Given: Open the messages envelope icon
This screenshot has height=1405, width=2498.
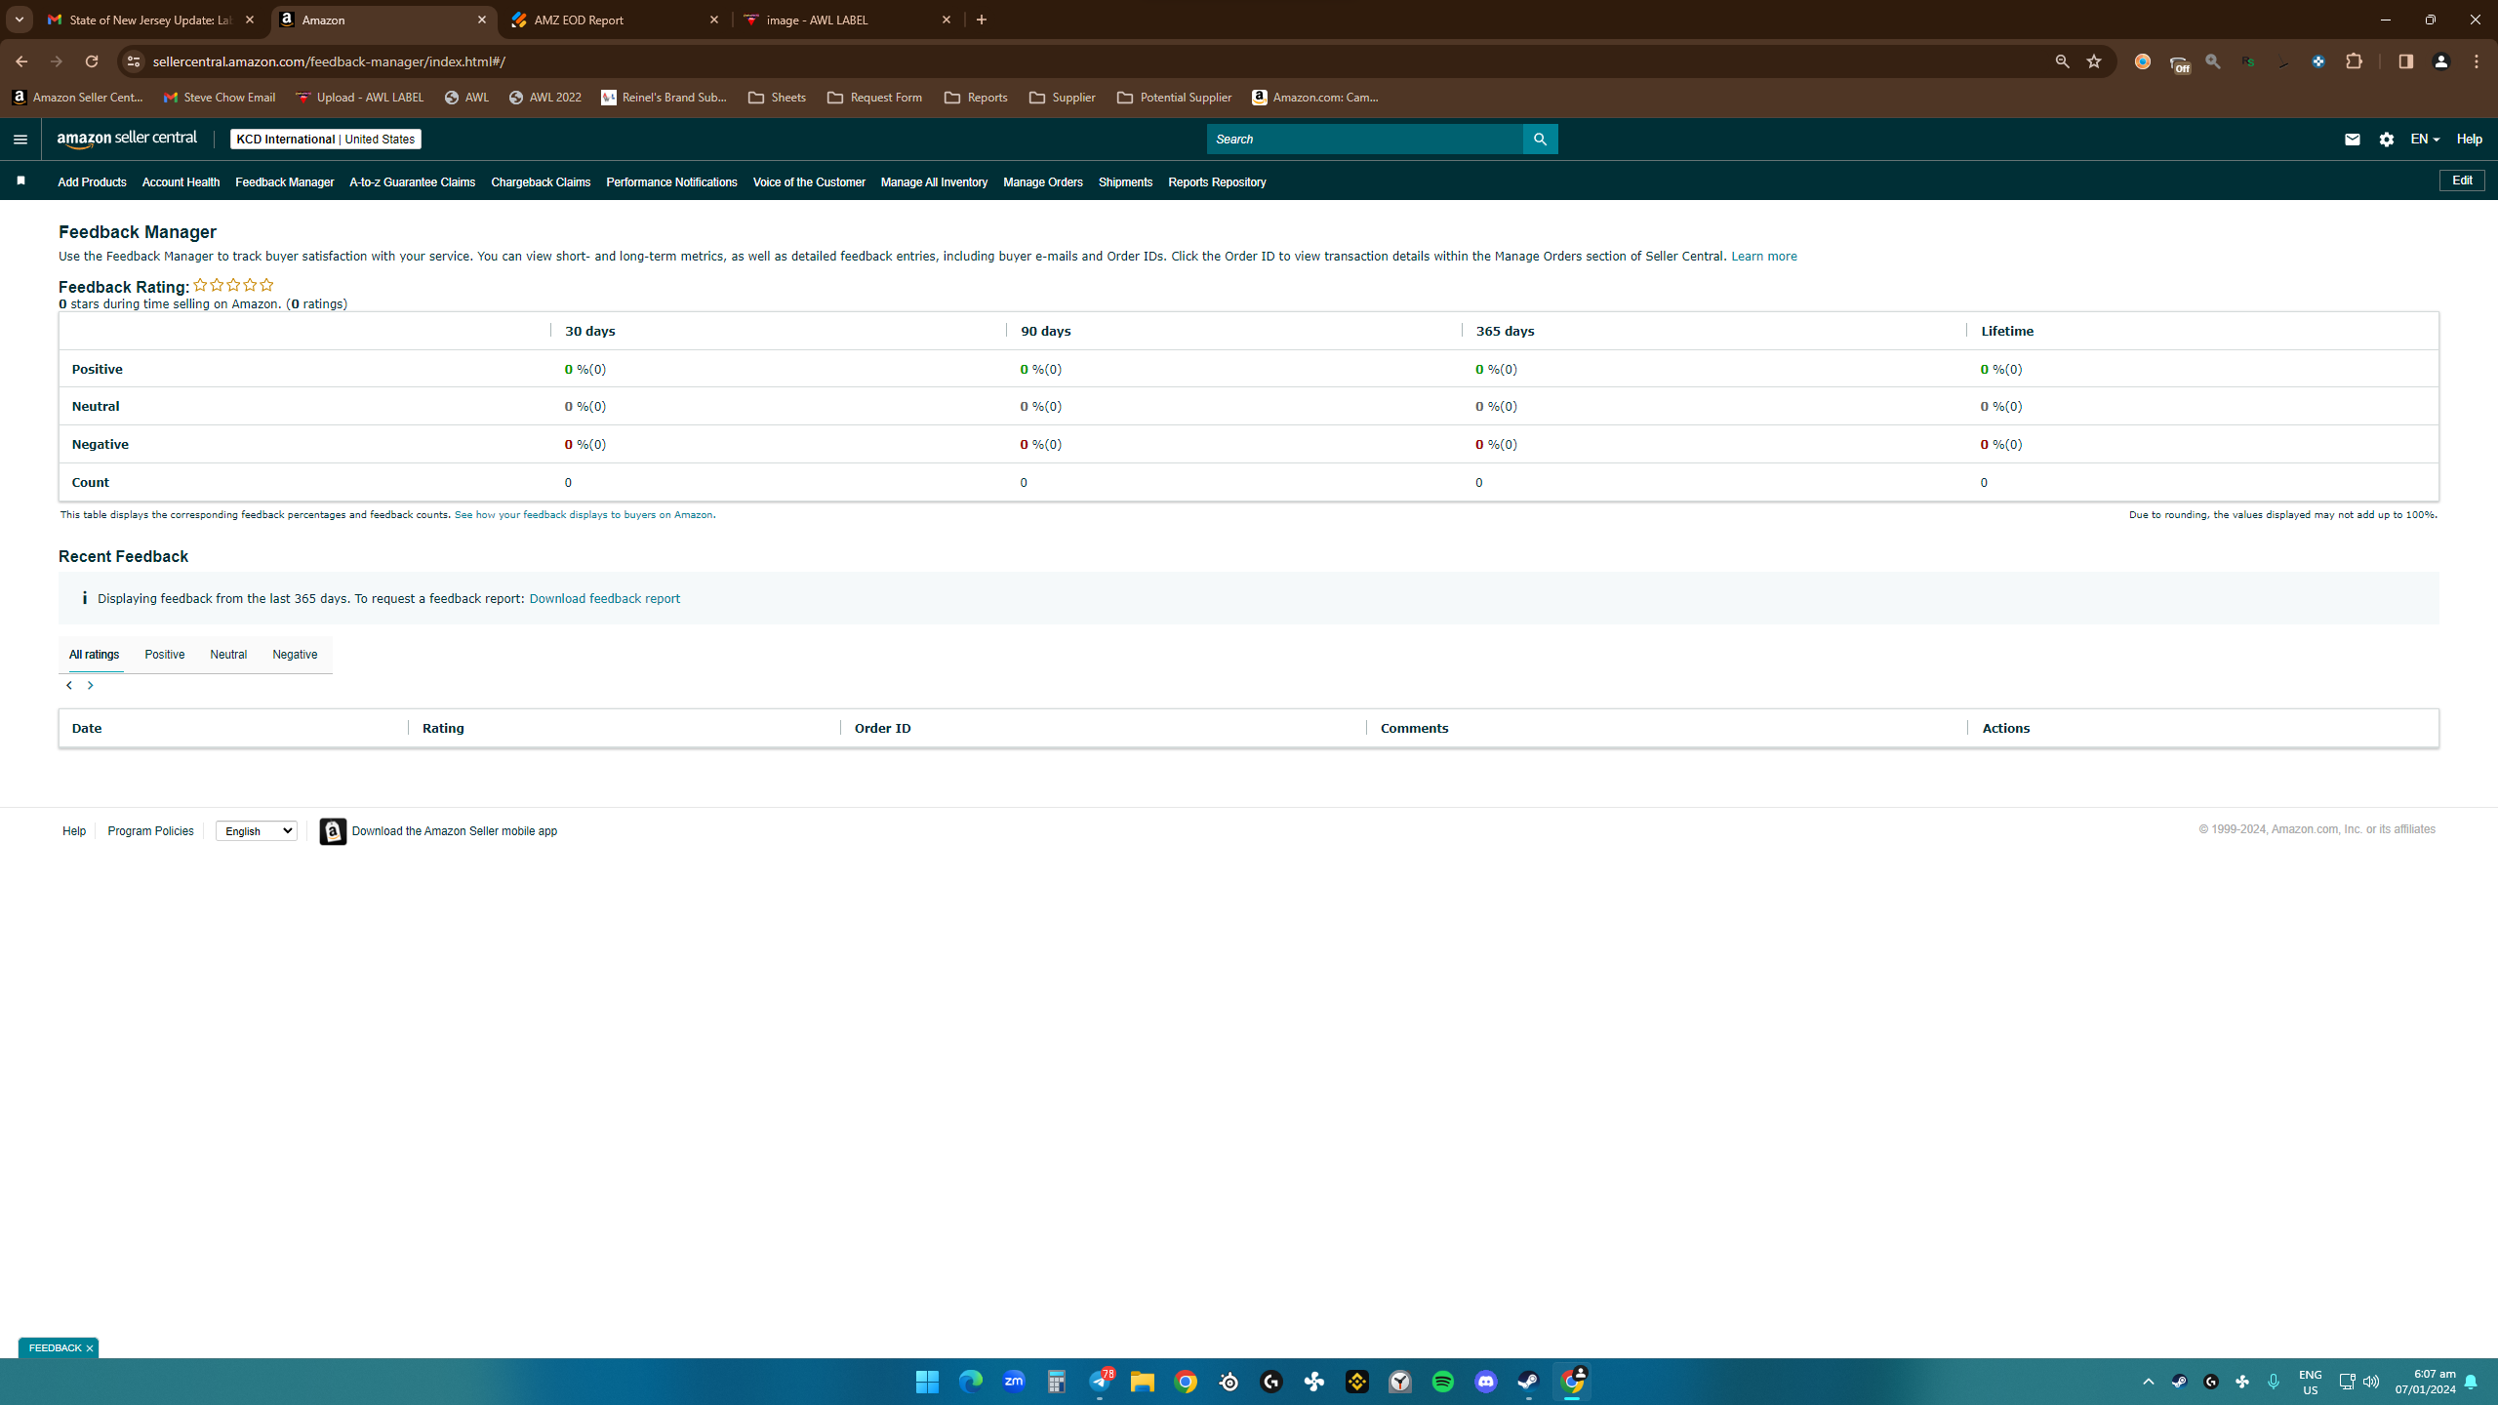Looking at the screenshot, I should 2352,140.
